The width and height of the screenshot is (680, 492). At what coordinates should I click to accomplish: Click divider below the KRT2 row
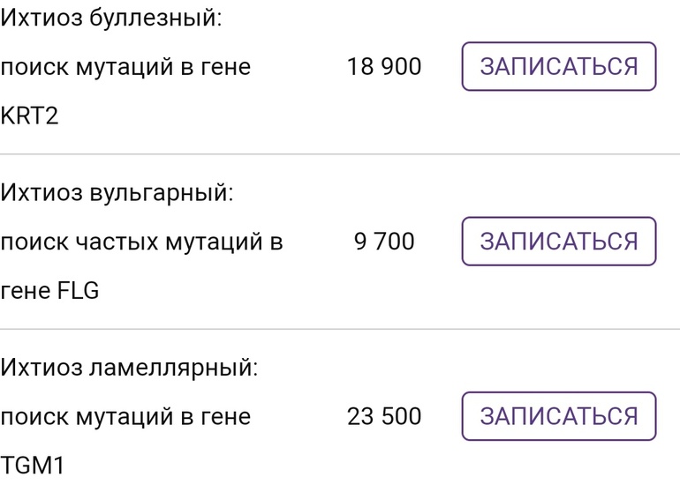pyautogui.click(x=340, y=154)
